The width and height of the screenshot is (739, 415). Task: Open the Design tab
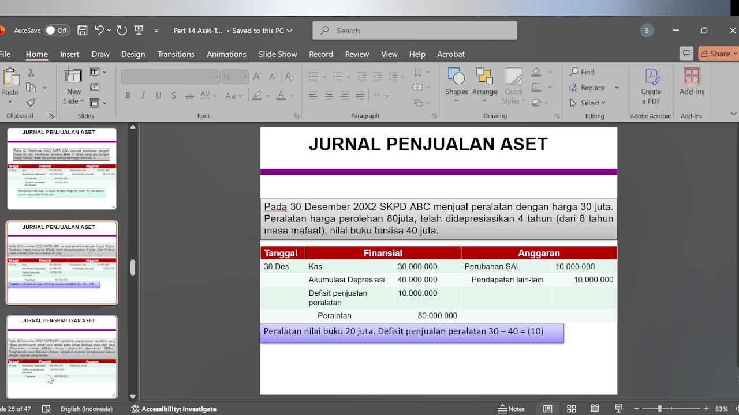click(133, 54)
